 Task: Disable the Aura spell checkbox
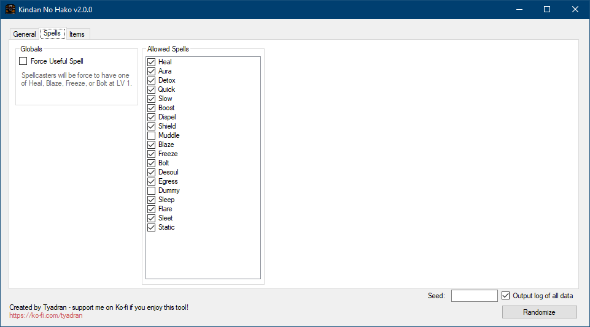pyautogui.click(x=152, y=71)
